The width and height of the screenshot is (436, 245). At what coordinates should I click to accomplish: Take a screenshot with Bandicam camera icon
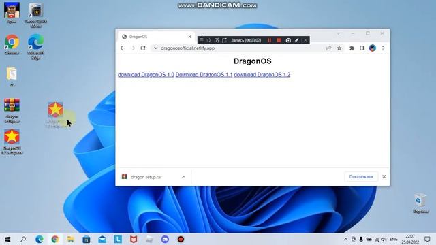click(x=288, y=40)
